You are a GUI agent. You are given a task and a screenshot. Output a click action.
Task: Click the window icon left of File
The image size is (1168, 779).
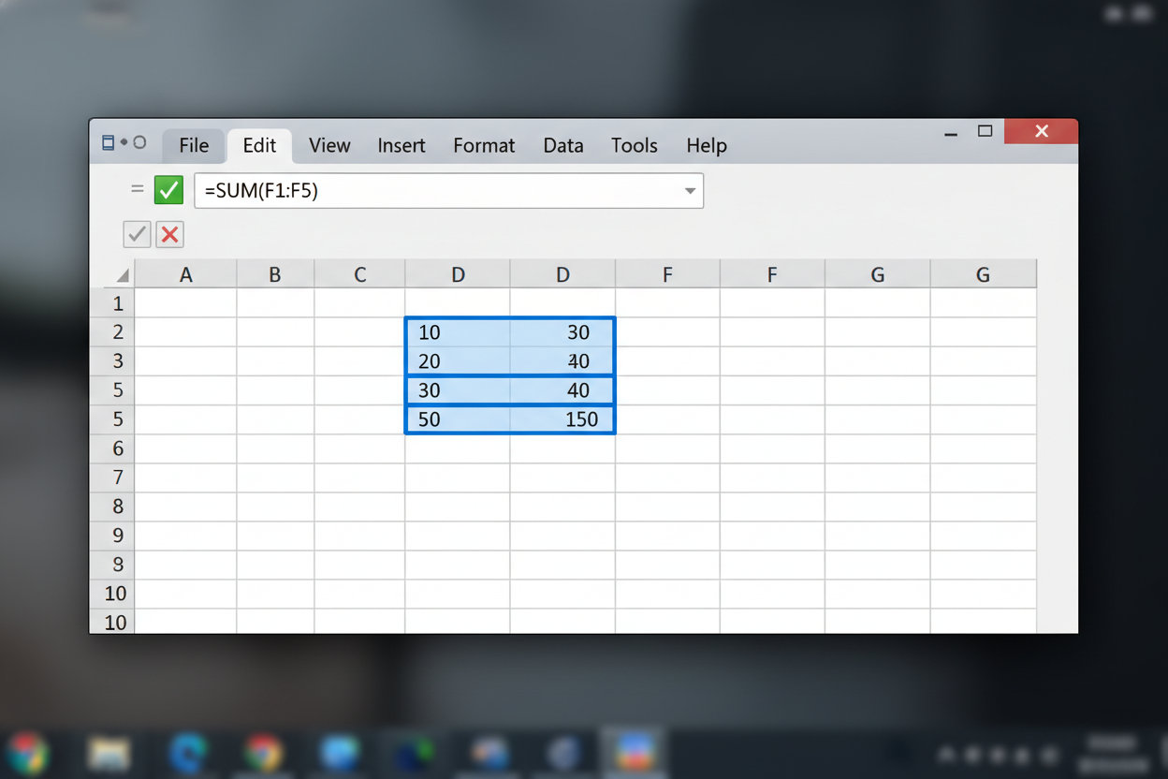[108, 143]
